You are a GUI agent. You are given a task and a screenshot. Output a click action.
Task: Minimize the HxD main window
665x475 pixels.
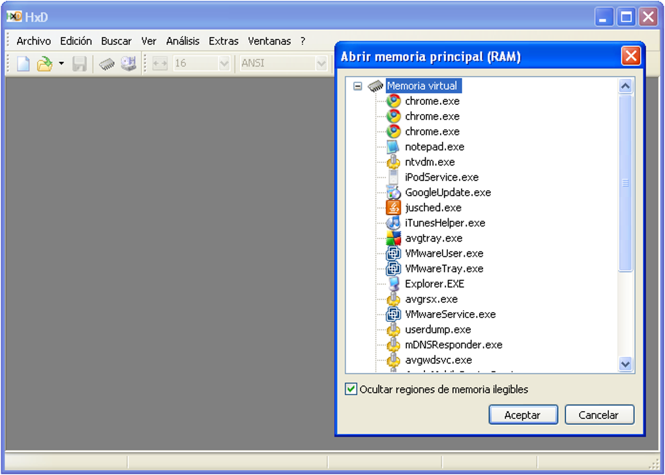(x=603, y=18)
